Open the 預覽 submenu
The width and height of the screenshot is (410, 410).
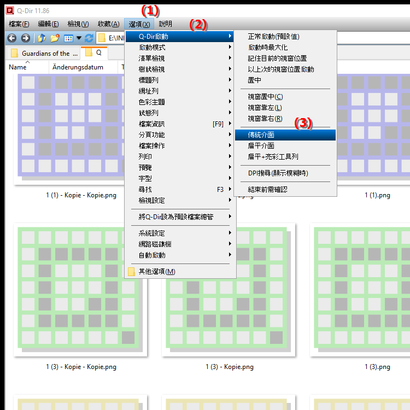(x=180, y=168)
